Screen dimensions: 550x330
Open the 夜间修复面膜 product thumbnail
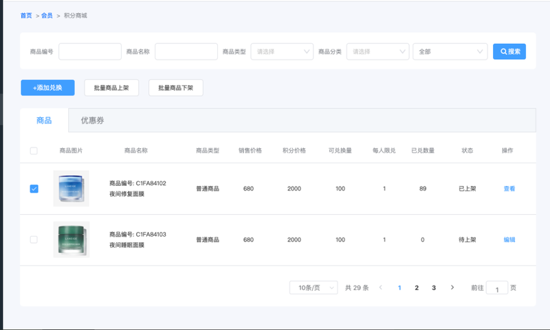pyautogui.click(x=71, y=189)
